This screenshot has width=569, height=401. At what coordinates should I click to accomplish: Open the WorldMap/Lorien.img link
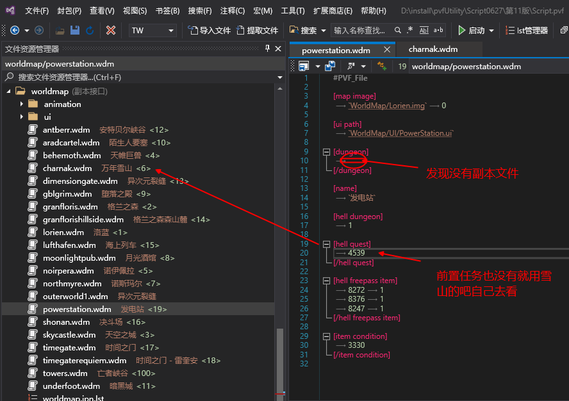pyautogui.click(x=387, y=106)
